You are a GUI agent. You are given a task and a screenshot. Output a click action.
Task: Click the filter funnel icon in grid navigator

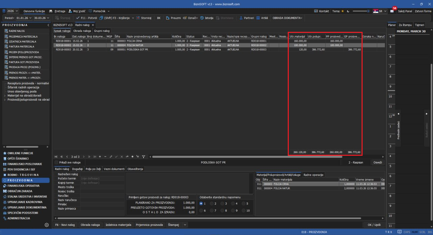coord(144,157)
